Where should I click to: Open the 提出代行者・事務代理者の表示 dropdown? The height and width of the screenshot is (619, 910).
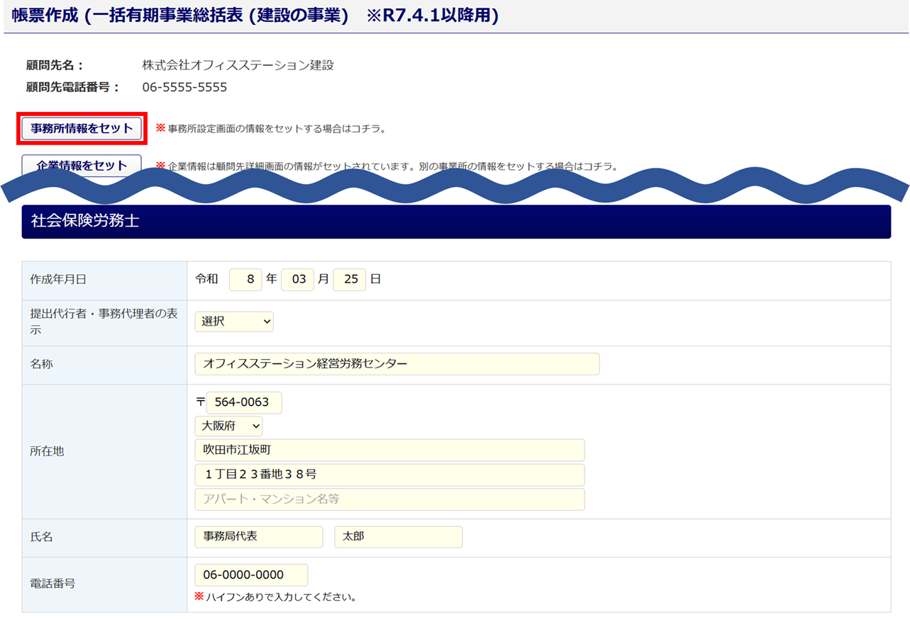[234, 322]
